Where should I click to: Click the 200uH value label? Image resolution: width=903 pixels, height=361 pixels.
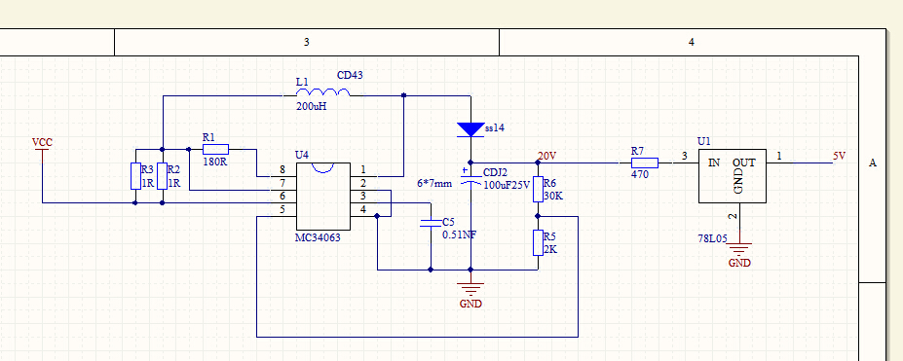click(x=312, y=106)
